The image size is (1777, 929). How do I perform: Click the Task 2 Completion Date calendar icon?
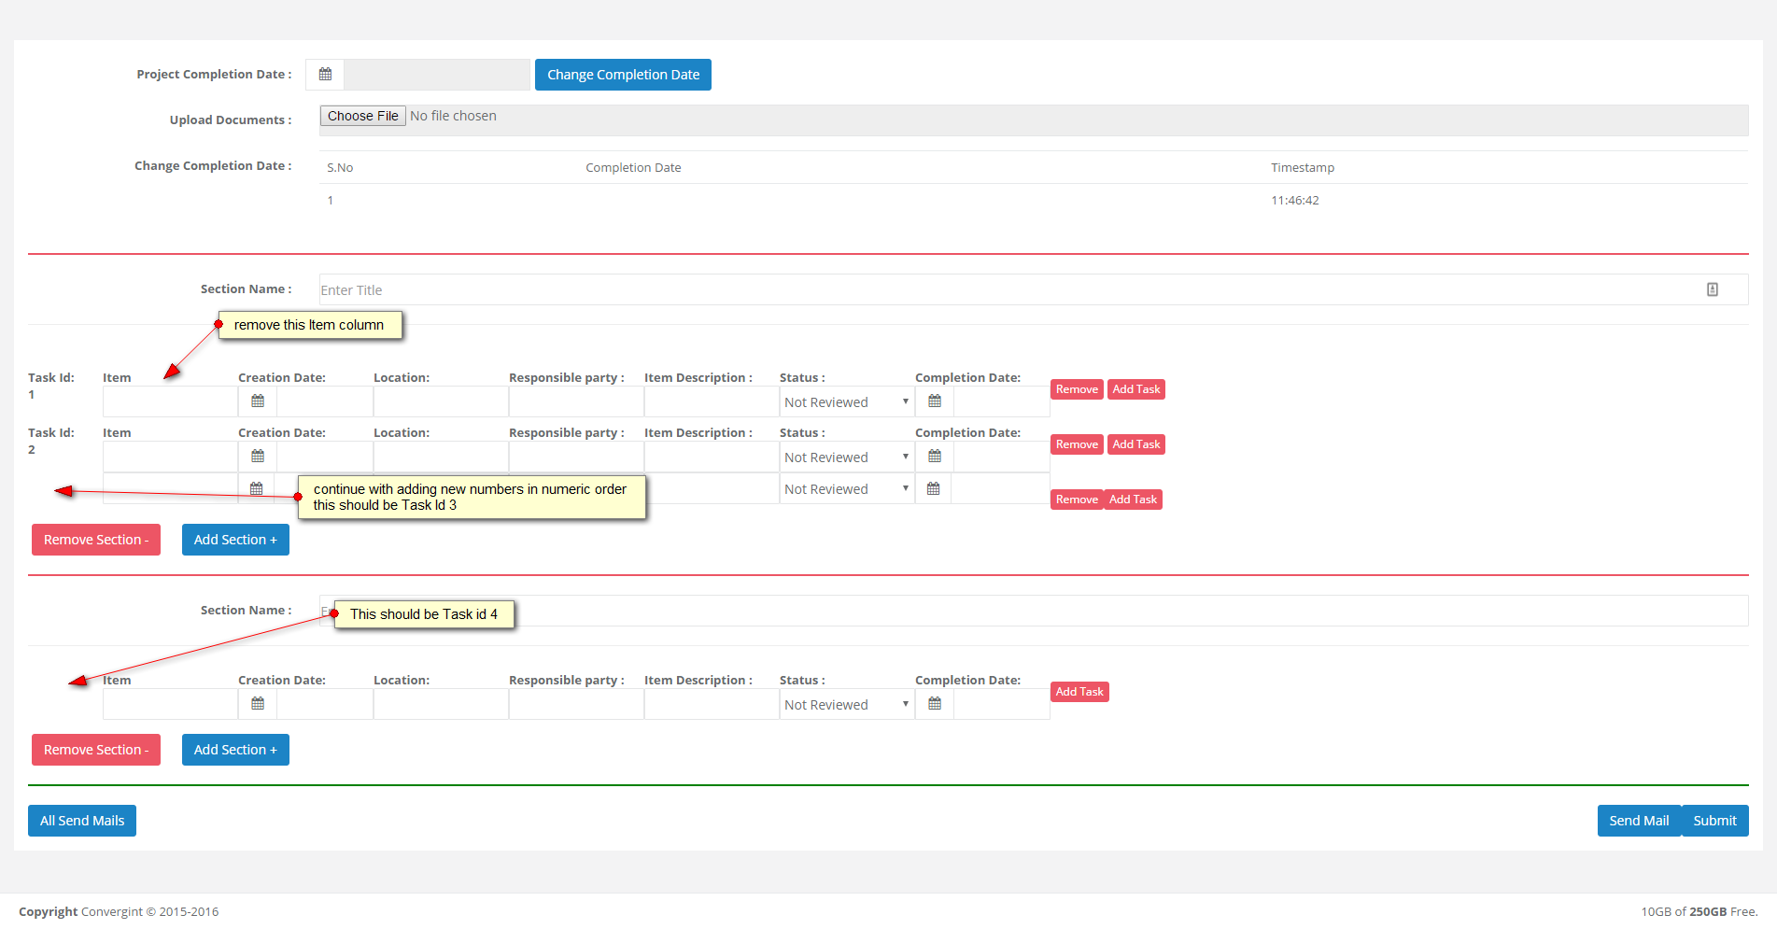pos(935,457)
